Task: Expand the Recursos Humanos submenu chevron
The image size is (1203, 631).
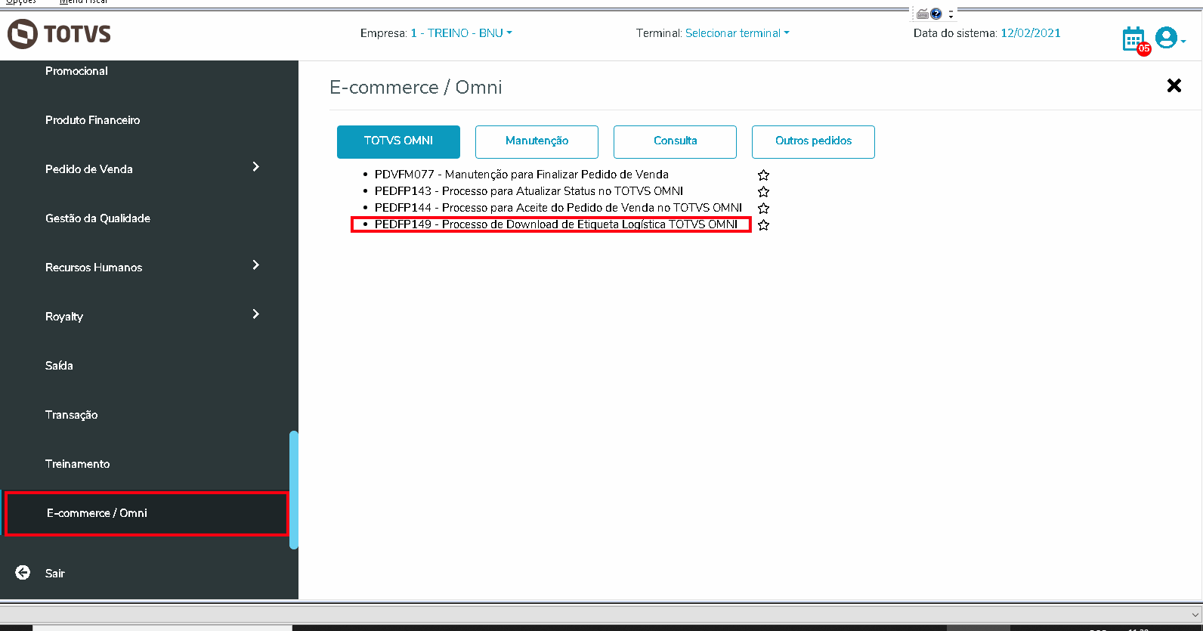Action: click(255, 265)
